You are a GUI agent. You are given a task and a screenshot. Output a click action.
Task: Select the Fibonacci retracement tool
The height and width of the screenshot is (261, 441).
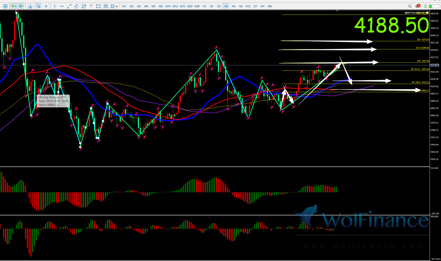point(84,6)
